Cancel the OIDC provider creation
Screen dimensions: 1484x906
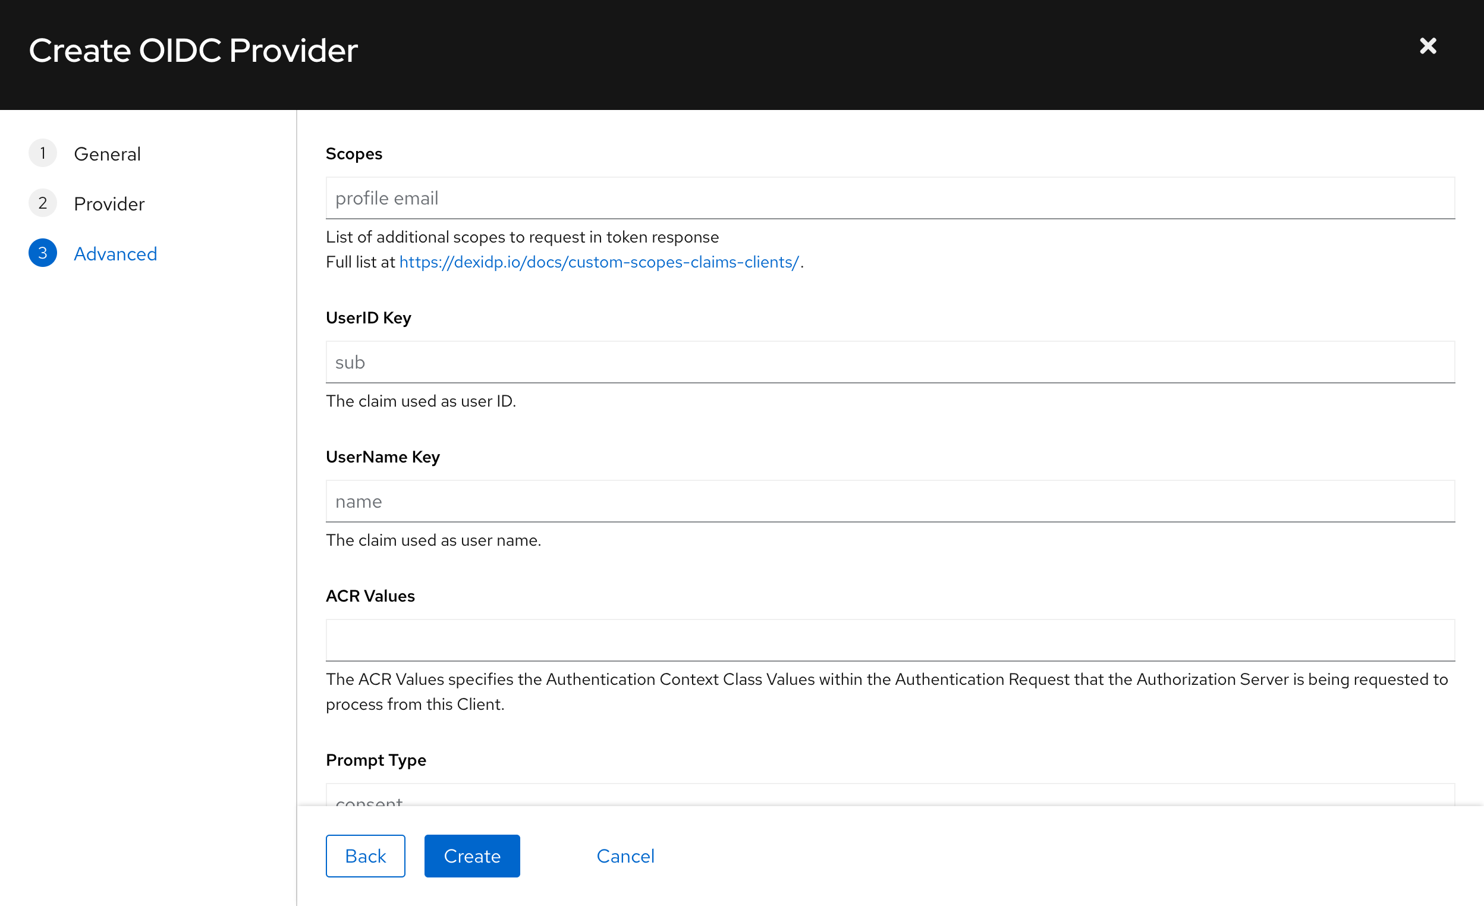pyautogui.click(x=625, y=856)
